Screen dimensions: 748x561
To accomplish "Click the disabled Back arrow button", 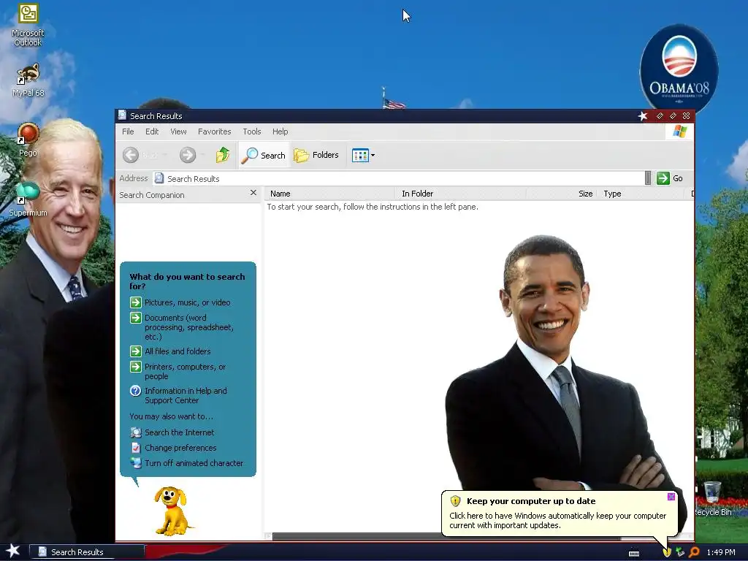I will 130,155.
